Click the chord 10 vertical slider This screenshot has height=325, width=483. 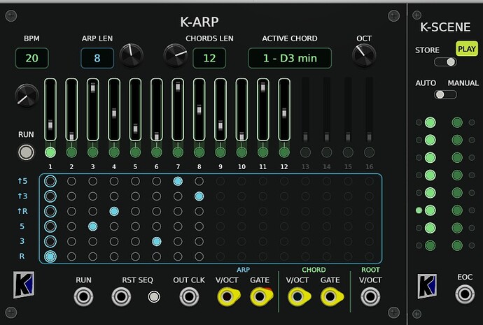click(x=241, y=110)
